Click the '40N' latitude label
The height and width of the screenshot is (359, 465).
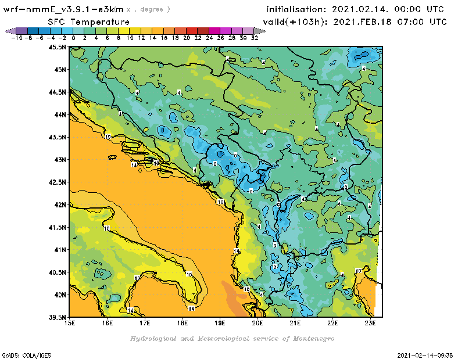(x=60, y=295)
